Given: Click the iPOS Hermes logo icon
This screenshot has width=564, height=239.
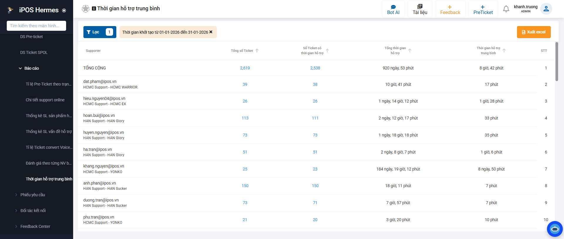Looking at the screenshot, I should [x=10, y=10].
